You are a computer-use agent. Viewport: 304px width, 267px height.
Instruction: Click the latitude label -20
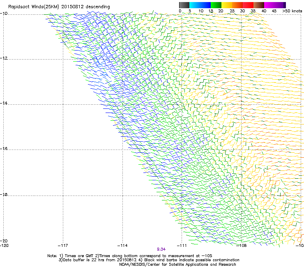point(4,241)
